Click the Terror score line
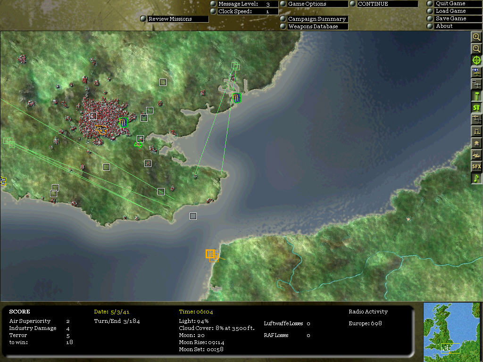The width and height of the screenshot is (483, 362). coord(40,335)
